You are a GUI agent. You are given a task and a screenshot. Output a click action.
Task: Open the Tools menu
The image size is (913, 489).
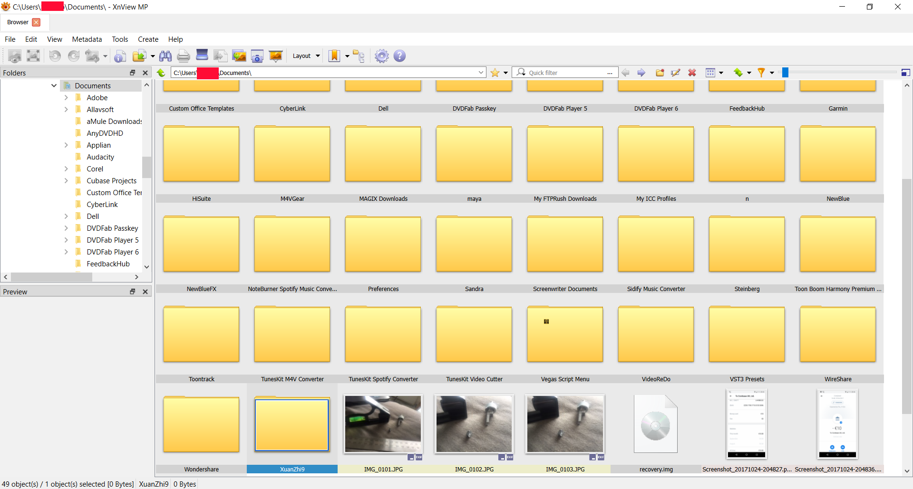point(120,39)
